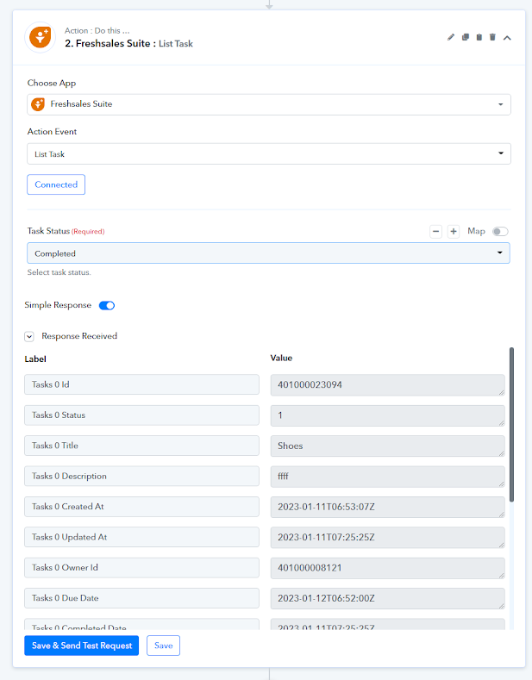Image resolution: width=532 pixels, height=680 pixels.
Task: Click the Save button
Action: coord(163,646)
